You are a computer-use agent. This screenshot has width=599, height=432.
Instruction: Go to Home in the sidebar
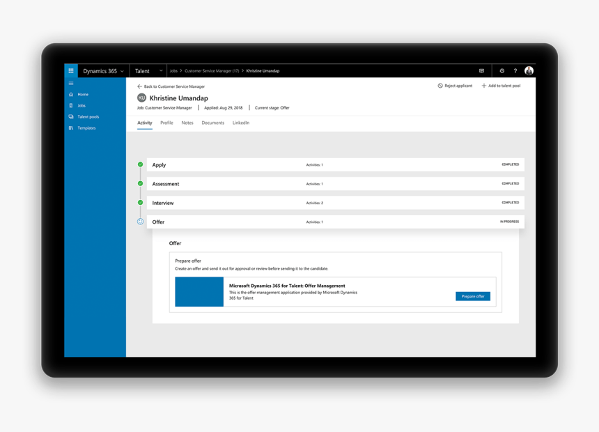pos(83,95)
